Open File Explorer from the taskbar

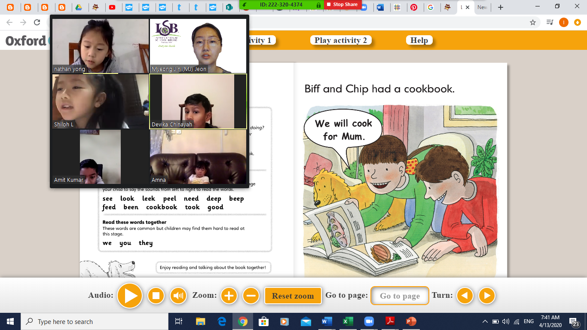point(201,321)
